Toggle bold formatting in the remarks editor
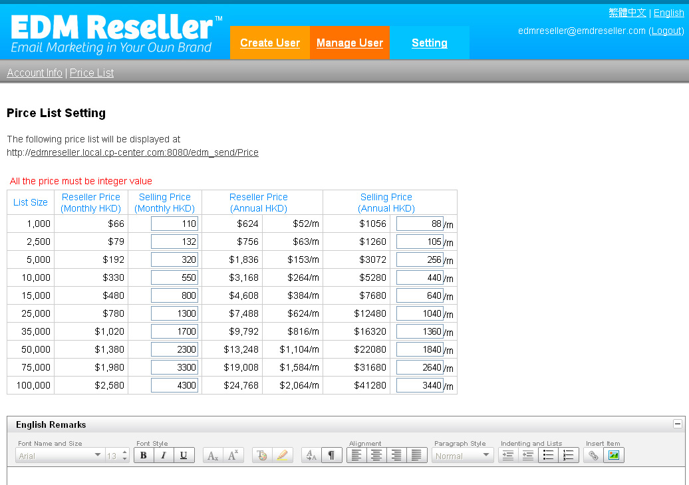The width and height of the screenshot is (689, 485). 144,456
